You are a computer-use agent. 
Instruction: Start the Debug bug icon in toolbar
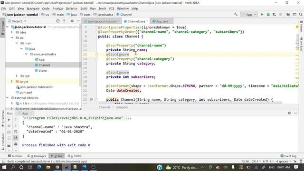point(268,14)
